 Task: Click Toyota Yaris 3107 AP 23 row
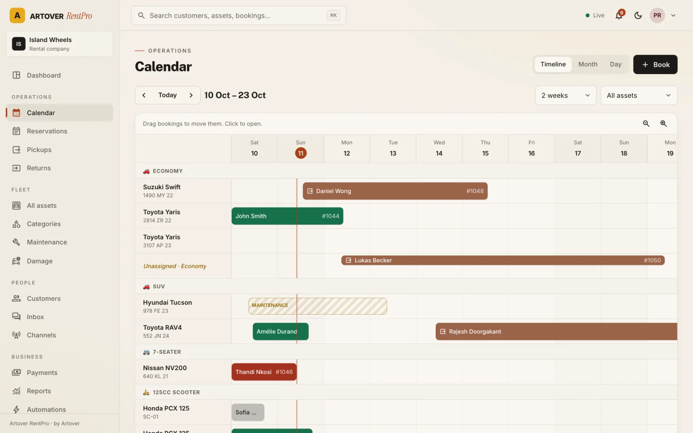tap(183, 241)
